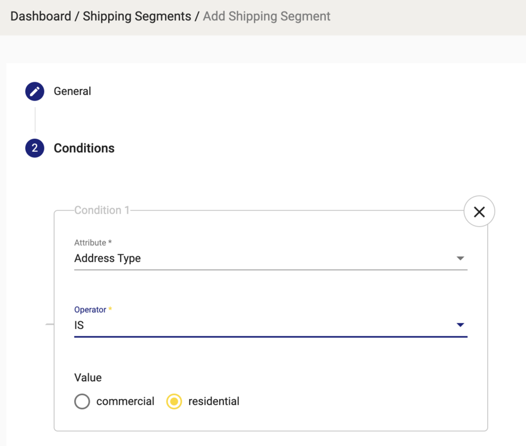526x446 pixels.
Task: Click the step 2 number circle
Action: pos(35,148)
